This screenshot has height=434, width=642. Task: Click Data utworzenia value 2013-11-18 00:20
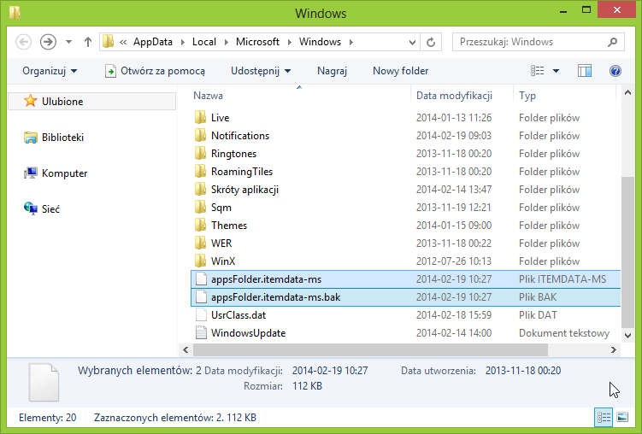coord(523,371)
